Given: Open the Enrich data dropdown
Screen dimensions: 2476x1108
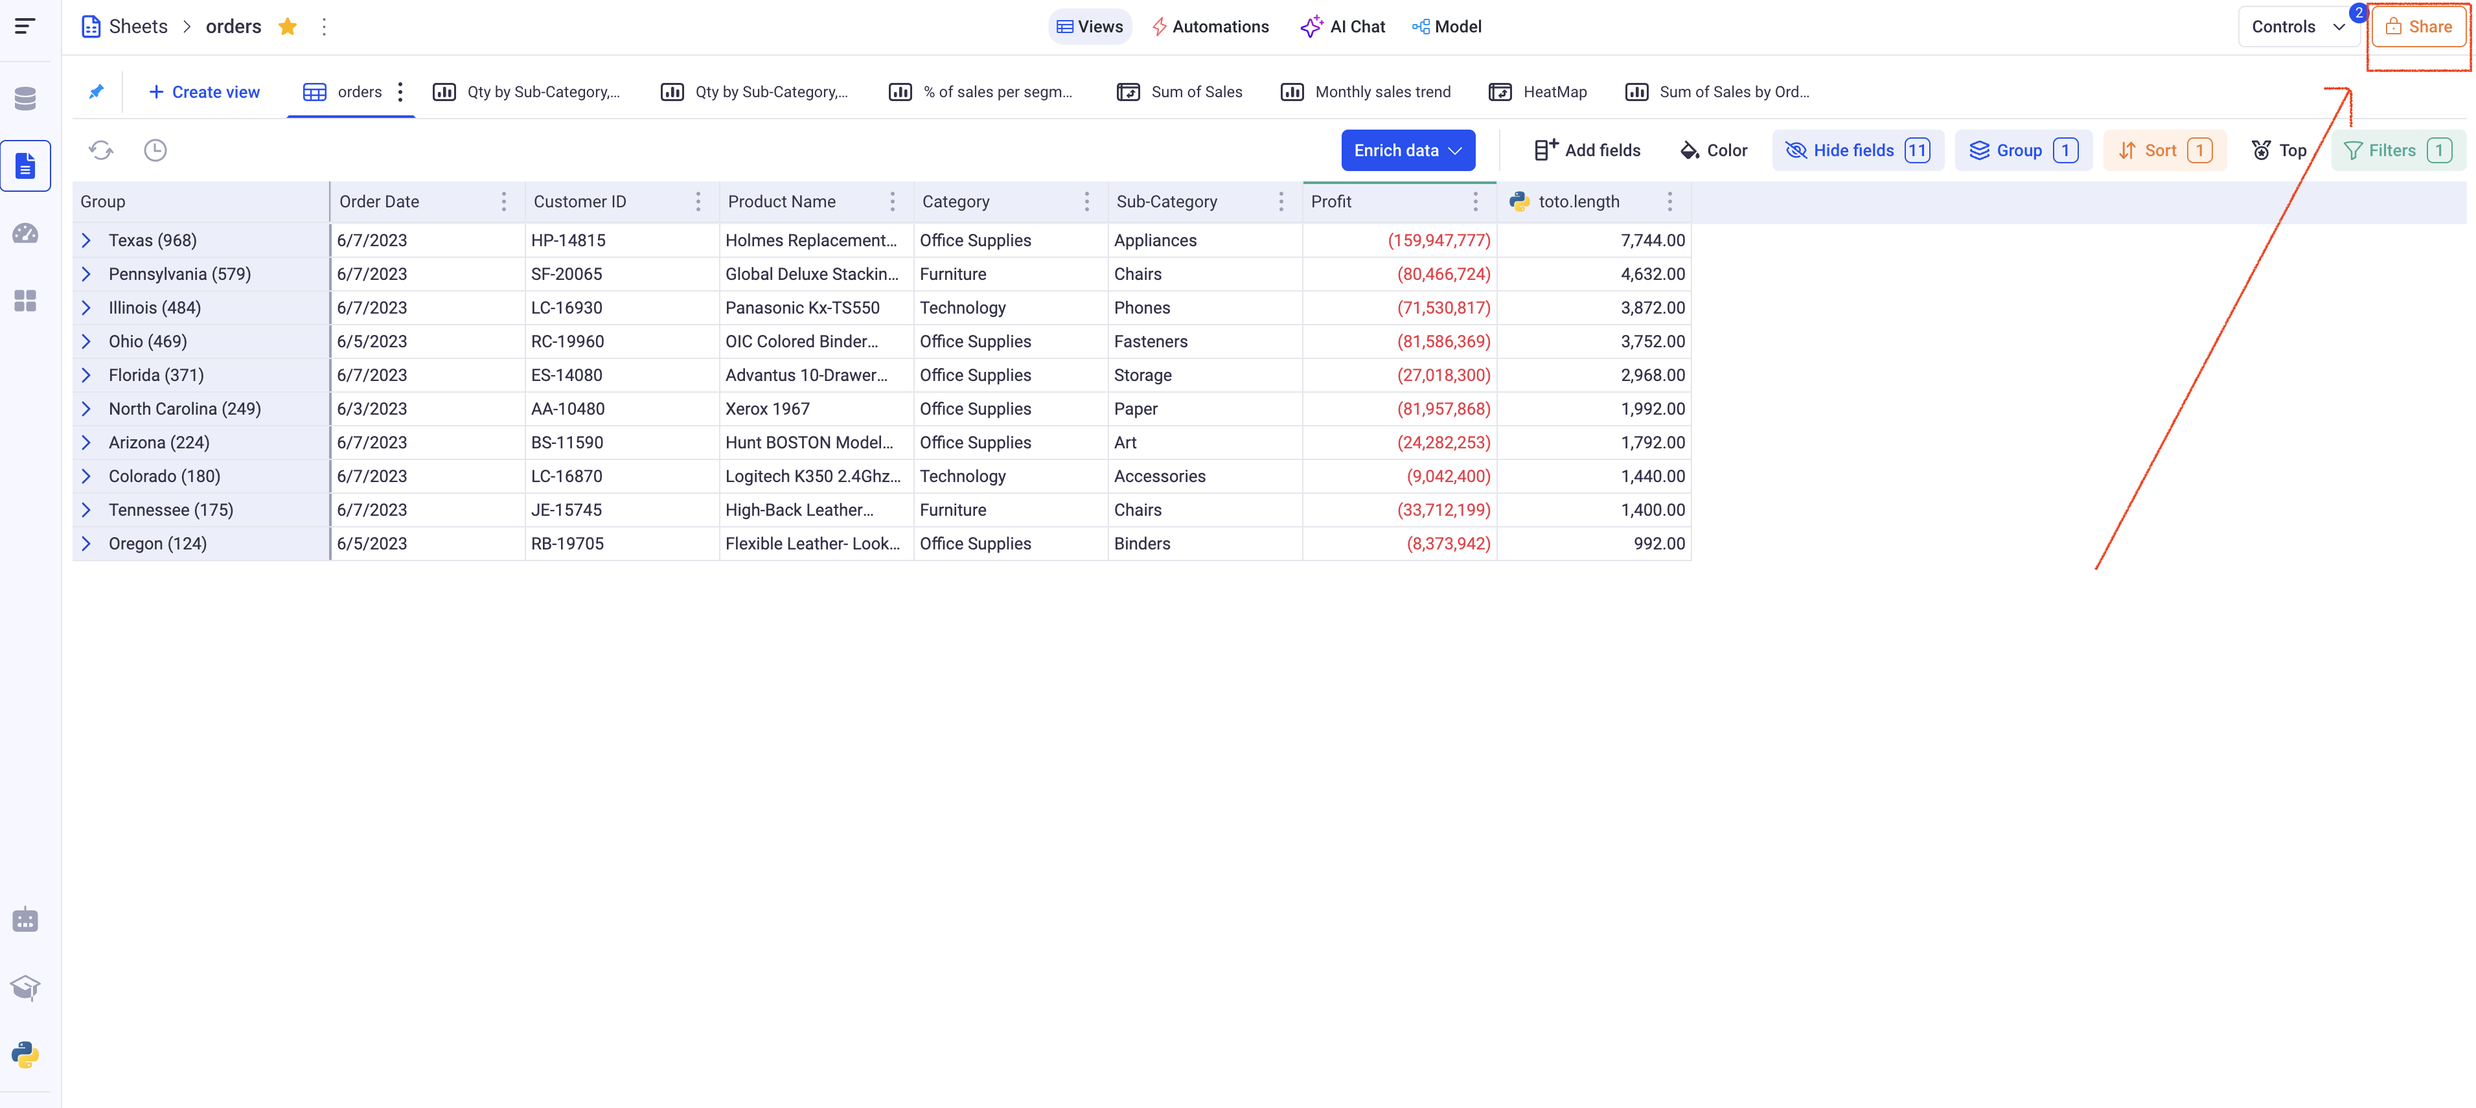Looking at the screenshot, I should 1407,150.
